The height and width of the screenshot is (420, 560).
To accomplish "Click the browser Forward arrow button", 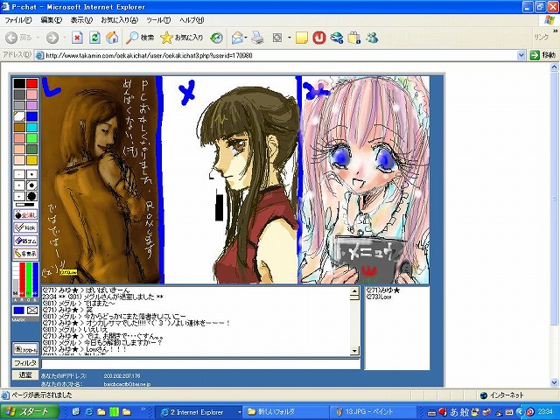I will (x=52, y=38).
